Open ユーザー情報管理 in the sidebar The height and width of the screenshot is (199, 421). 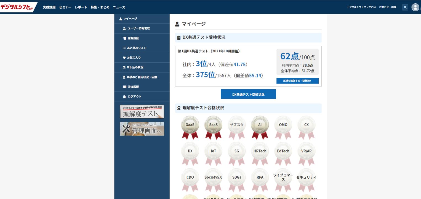(x=138, y=28)
